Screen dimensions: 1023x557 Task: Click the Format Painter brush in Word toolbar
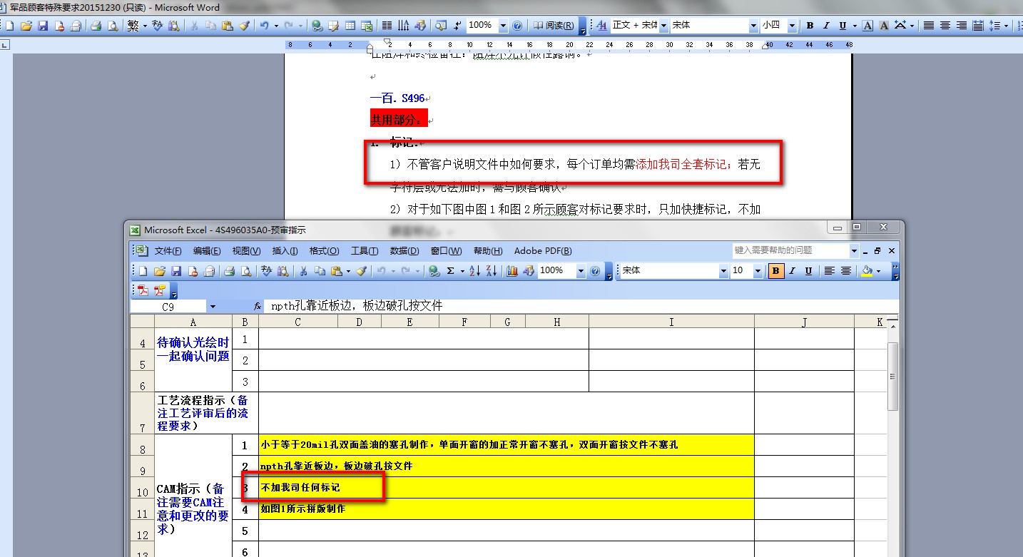[x=245, y=26]
